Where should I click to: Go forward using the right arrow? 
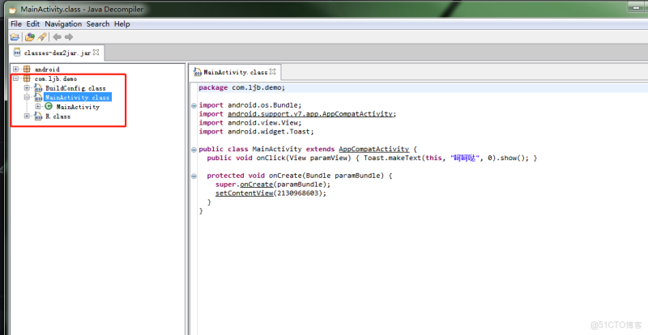click(x=69, y=37)
